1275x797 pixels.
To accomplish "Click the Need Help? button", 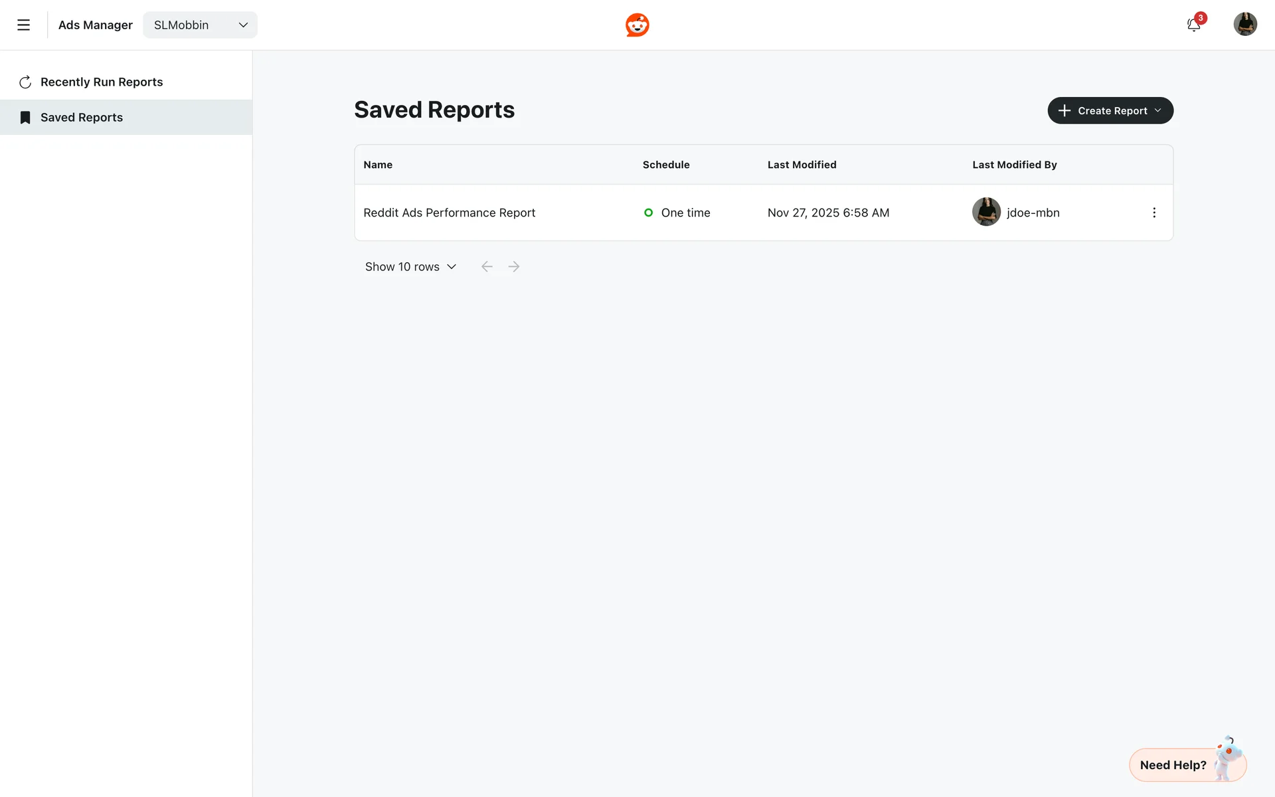I will tap(1173, 765).
